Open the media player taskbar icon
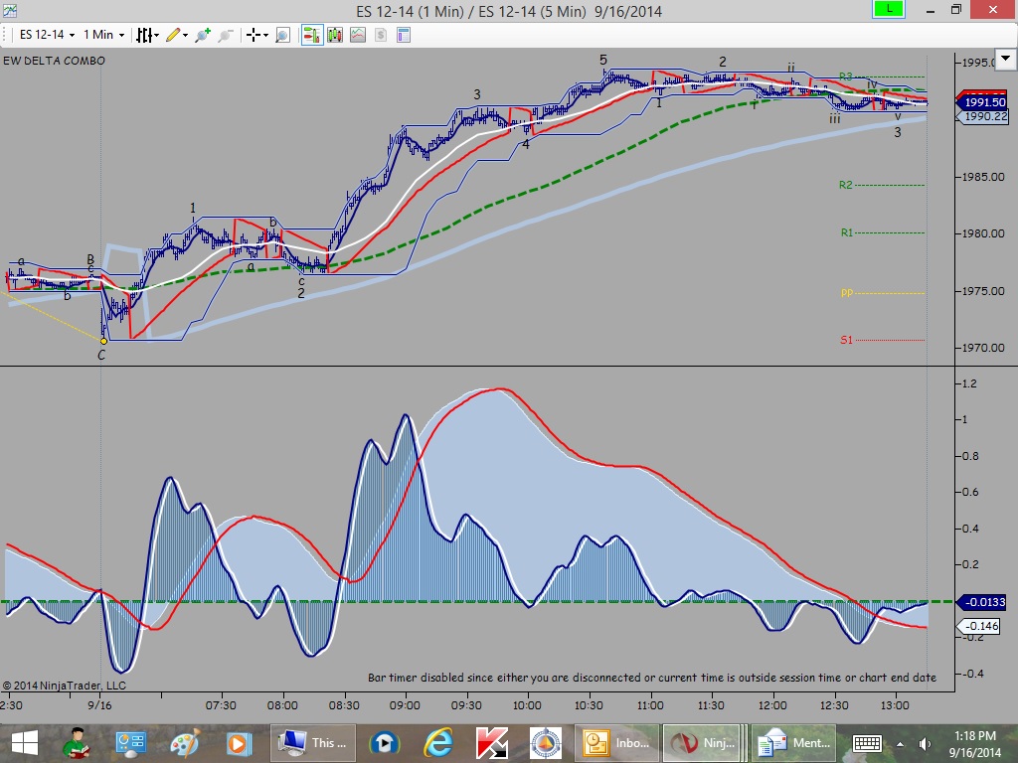The image size is (1018, 763). pyautogui.click(x=238, y=743)
